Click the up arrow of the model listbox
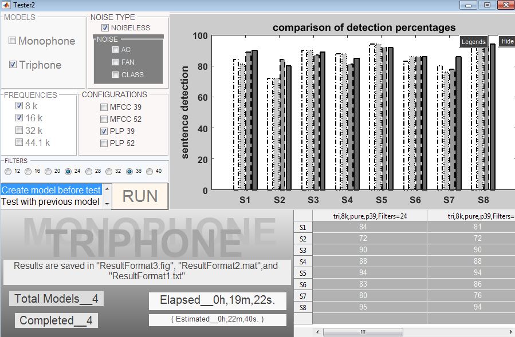The image size is (515, 337). (106, 187)
